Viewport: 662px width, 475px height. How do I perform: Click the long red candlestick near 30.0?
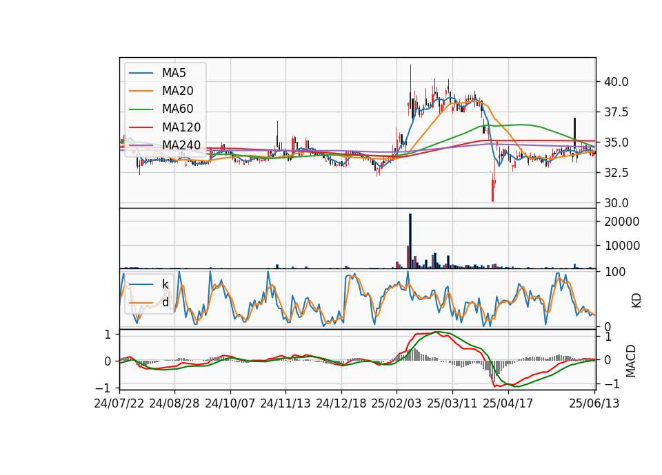tap(492, 191)
